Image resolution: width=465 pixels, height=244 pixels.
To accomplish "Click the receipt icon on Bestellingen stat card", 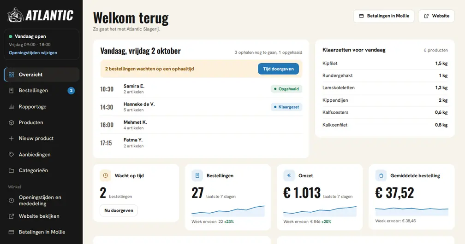I will [x=197, y=175].
